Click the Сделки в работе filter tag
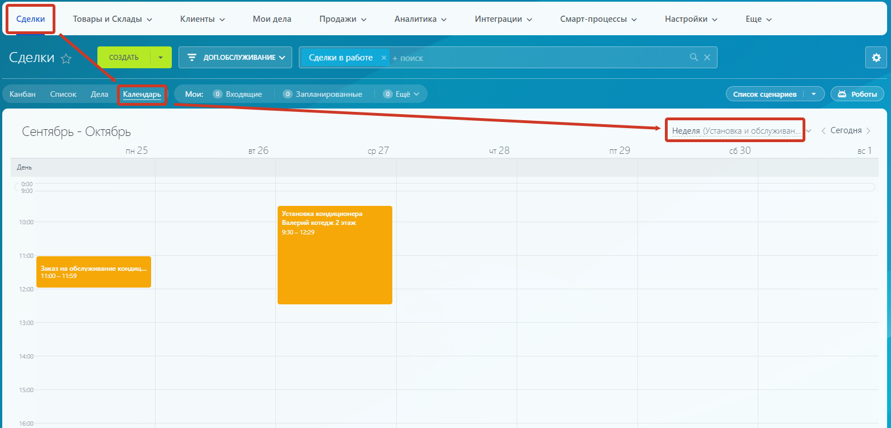891x428 pixels. click(341, 58)
